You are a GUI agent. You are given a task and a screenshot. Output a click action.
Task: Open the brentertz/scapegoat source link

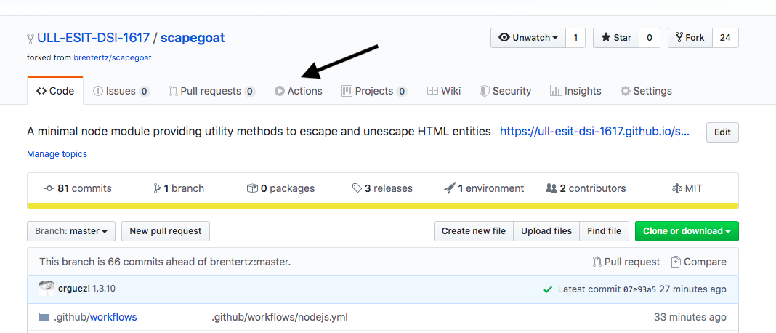click(x=113, y=57)
